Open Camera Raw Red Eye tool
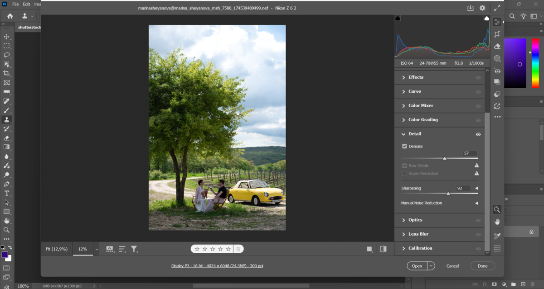 click(x=497, y=71)
